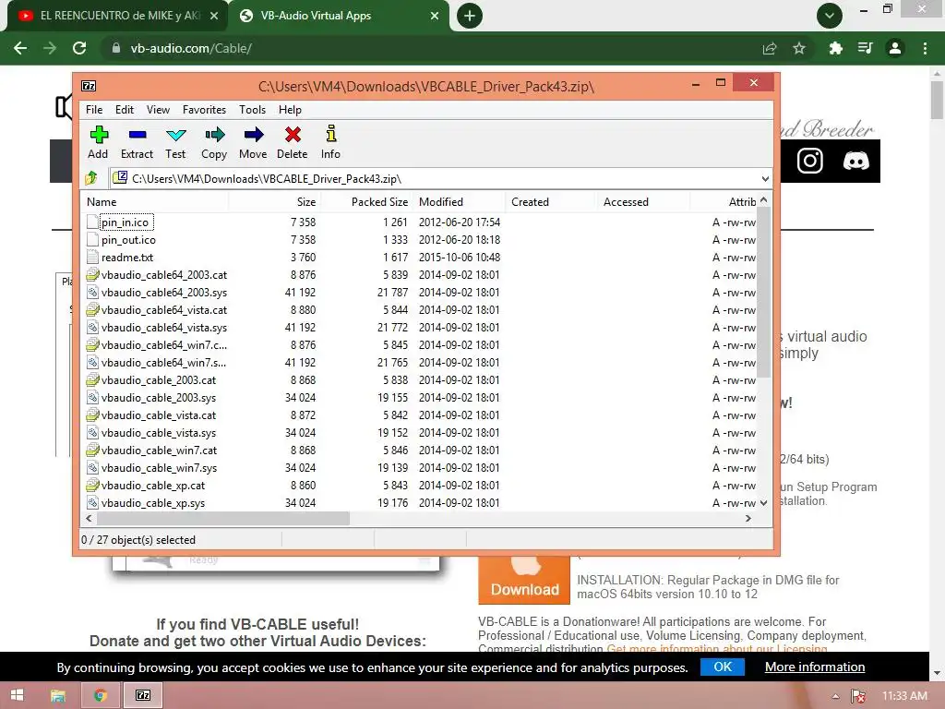Screen dimensions: 945x709
Task: Click the Add toolbar icon in 7-Zip
Action: [98, 135]
